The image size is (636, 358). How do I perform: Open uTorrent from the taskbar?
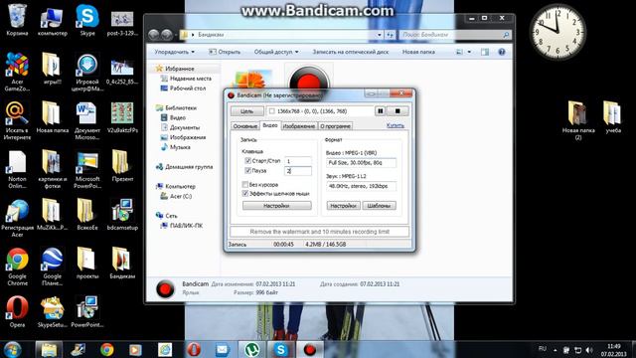click(x=251, y=349)
